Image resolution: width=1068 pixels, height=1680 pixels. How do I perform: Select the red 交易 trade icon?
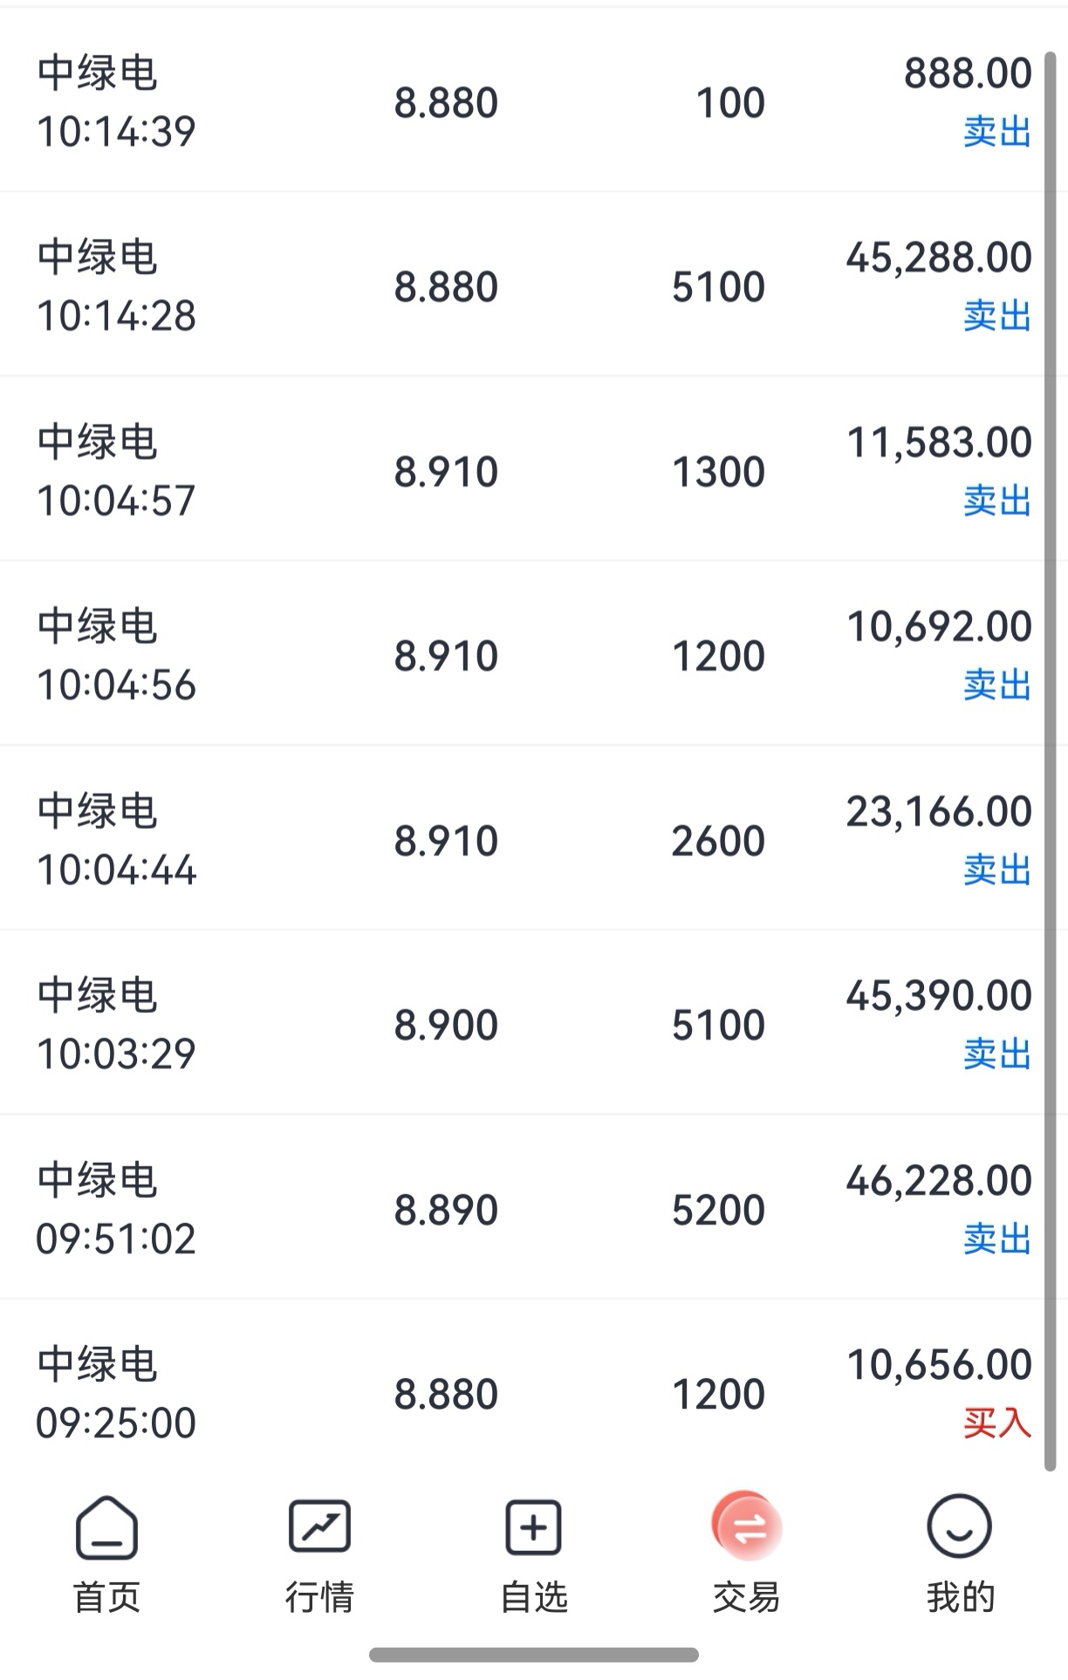746,1527
